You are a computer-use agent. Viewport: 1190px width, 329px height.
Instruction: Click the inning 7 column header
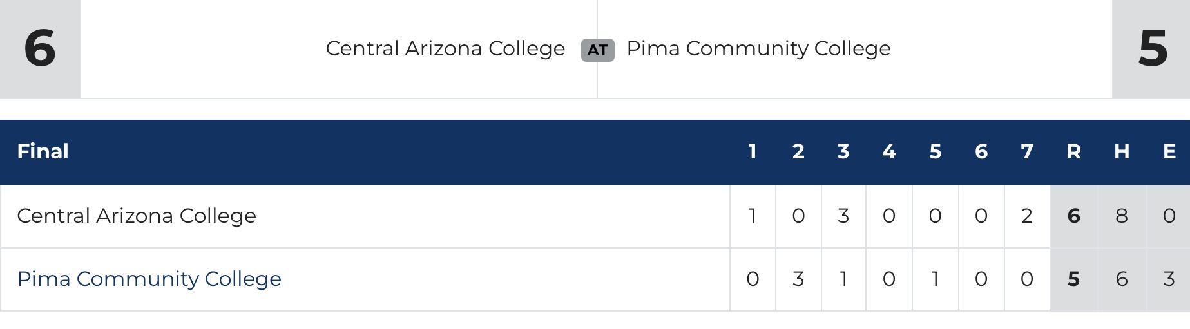click(x=1027, y=151)
